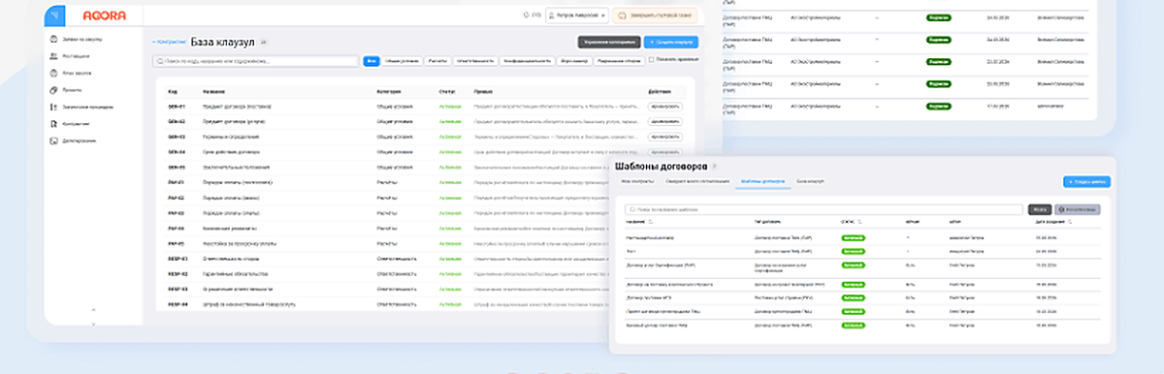Click the Термины и определения clause name

pyautogui.click(x=231, y=137)
